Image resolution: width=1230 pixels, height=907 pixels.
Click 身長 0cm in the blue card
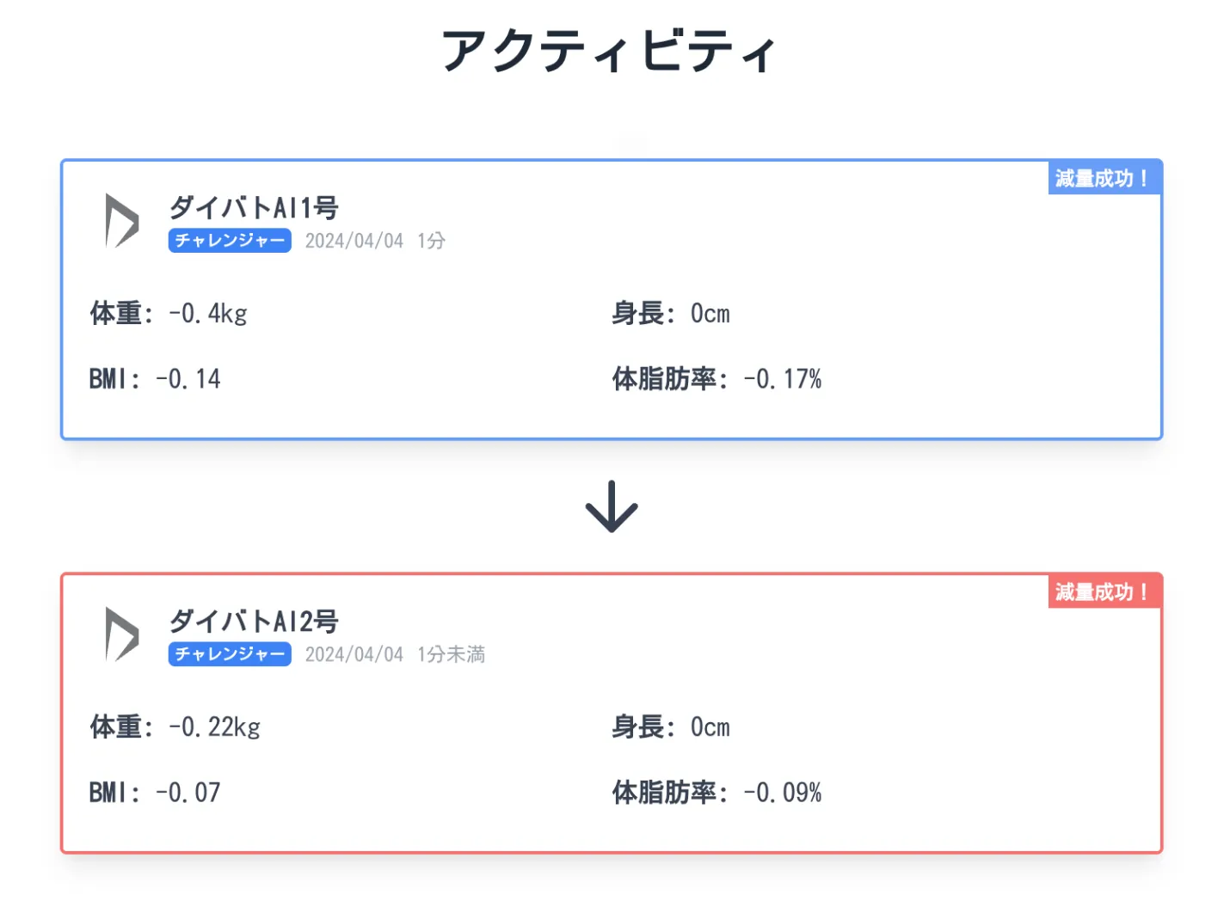(x=671, y=314)
